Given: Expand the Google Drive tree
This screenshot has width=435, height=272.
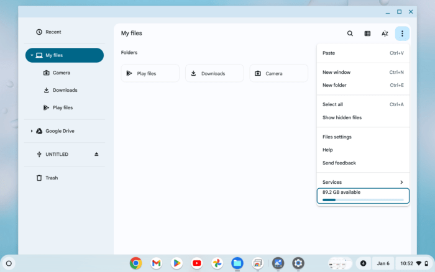Looking at the screenshot, I should coord(32,131).
